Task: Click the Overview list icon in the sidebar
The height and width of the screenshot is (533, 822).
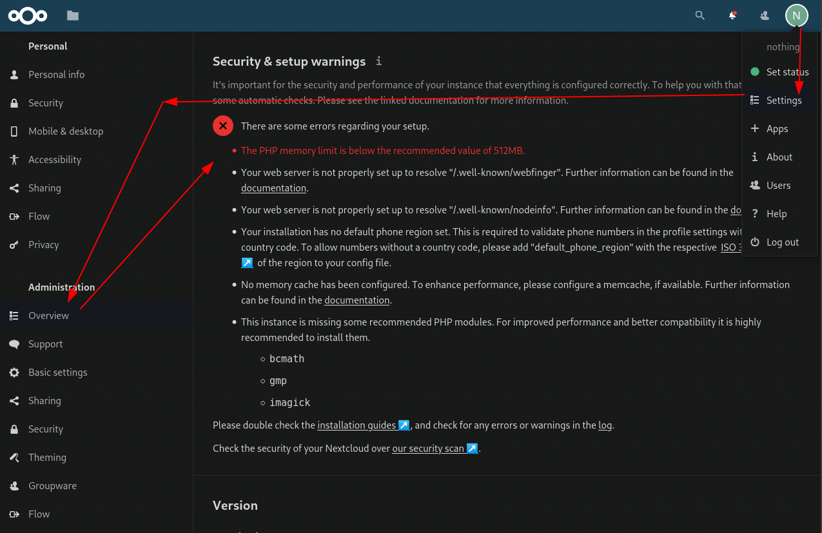Action: click(14, 316)
